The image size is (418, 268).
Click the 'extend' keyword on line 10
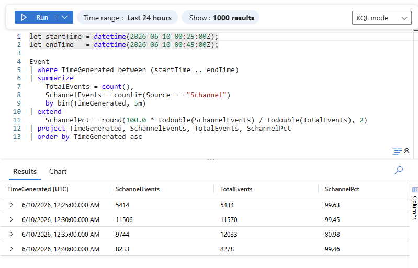point(49,112)
